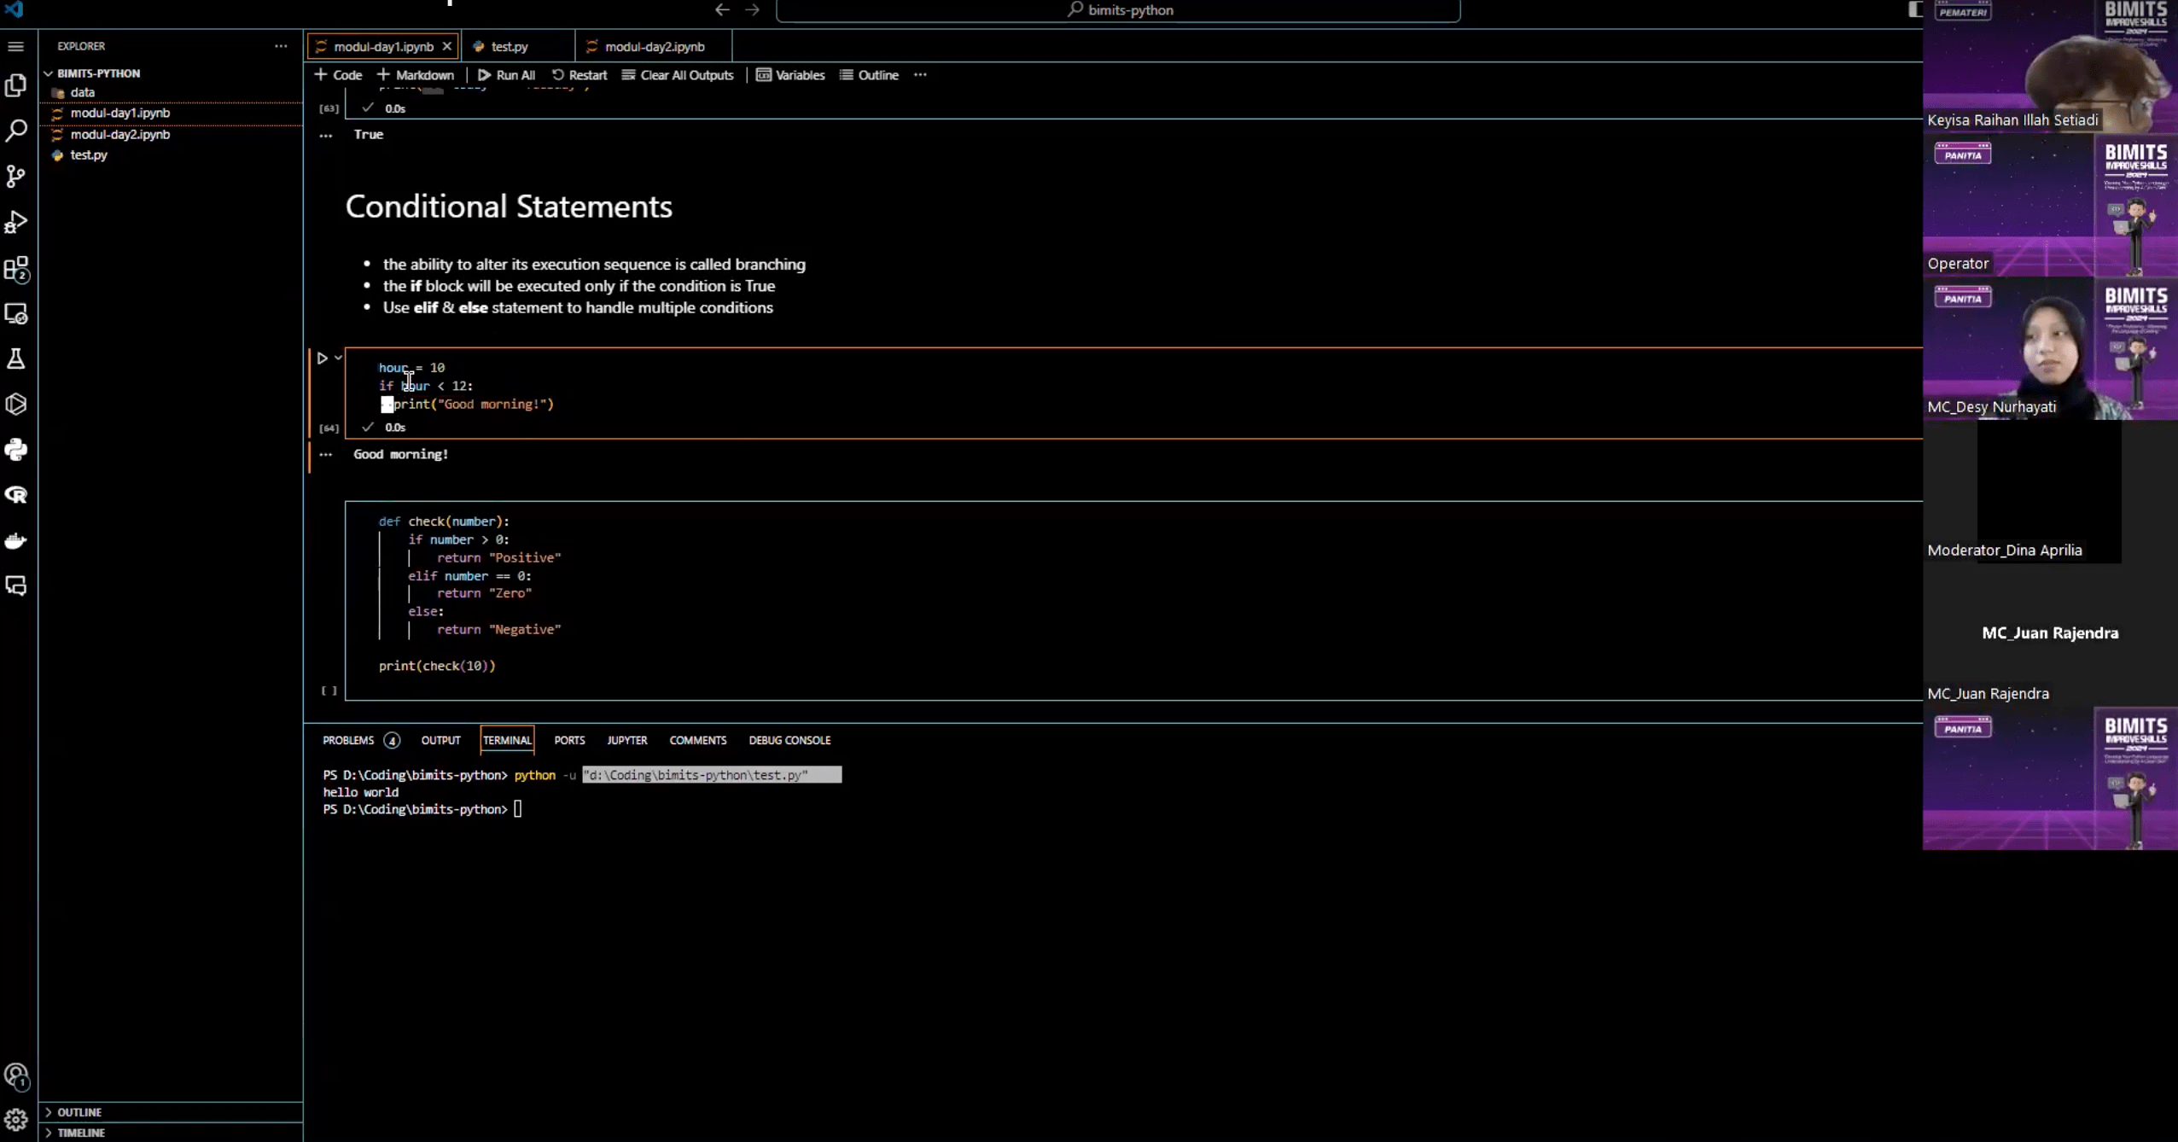Expand the TIMELINE section

pos(80,1133)
